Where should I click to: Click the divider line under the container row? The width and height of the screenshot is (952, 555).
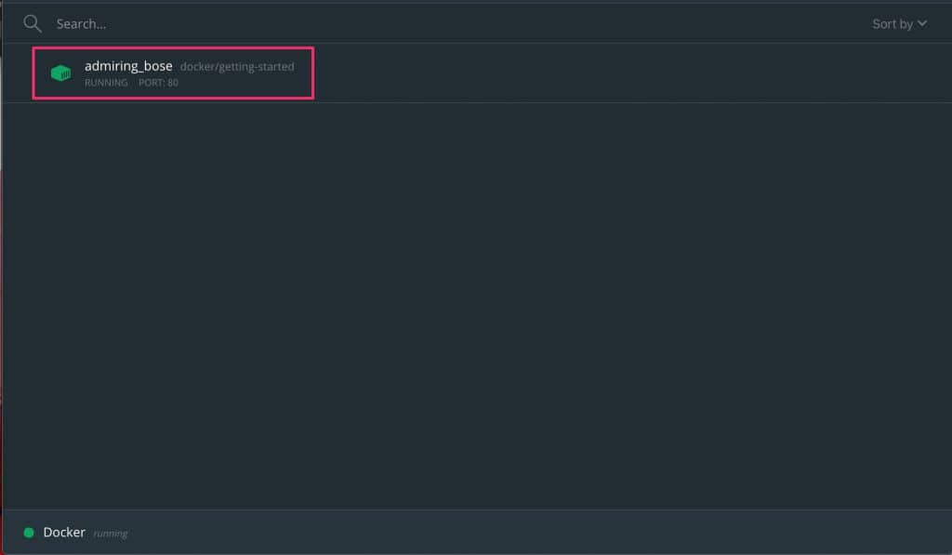(476, 102)
